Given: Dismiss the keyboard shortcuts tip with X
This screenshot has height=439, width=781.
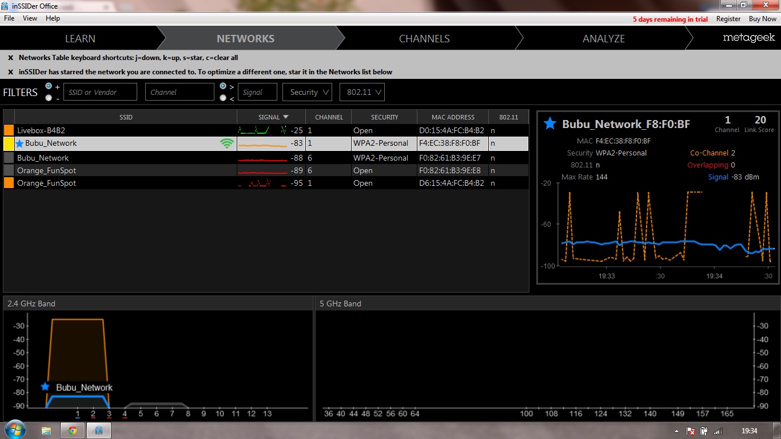Looking at the screenshot, I should [10, 58].
